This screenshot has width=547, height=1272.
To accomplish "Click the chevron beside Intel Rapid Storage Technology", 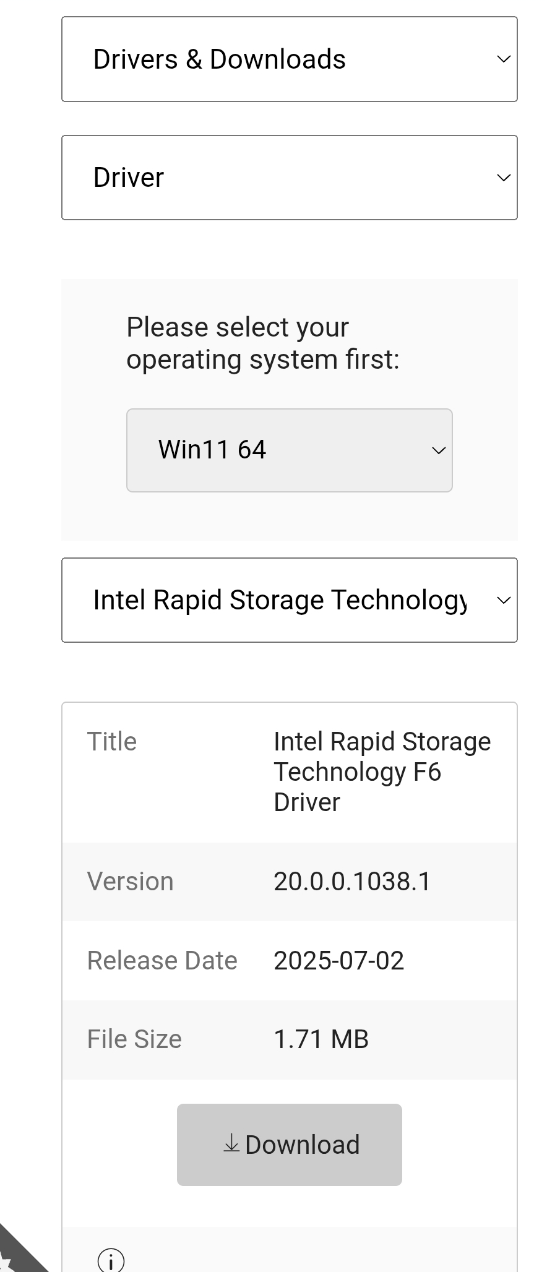I will (504, 600).
